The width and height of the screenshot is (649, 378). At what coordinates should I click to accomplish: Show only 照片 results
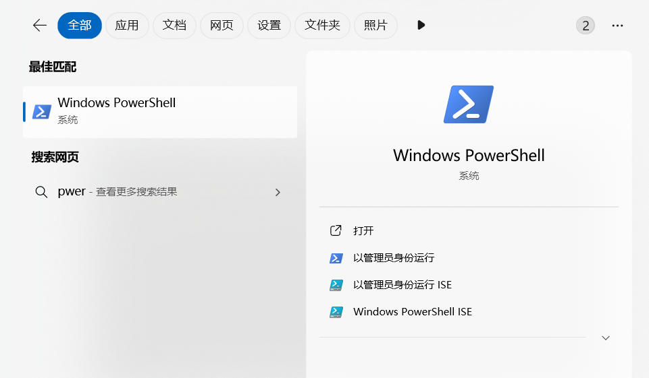point(375,26)
